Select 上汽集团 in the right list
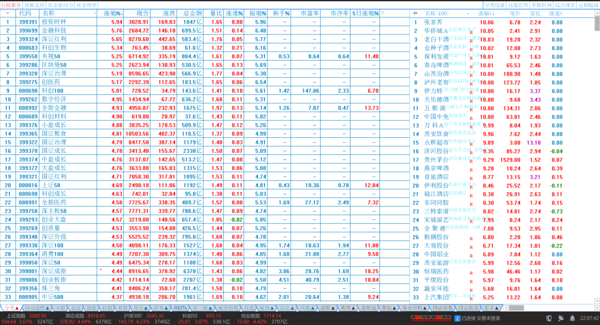Screen dimensions: 600x325 502,297
